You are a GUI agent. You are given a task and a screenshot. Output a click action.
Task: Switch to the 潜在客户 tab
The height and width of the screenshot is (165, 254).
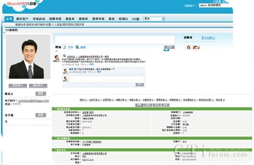[x=22, y=19]
